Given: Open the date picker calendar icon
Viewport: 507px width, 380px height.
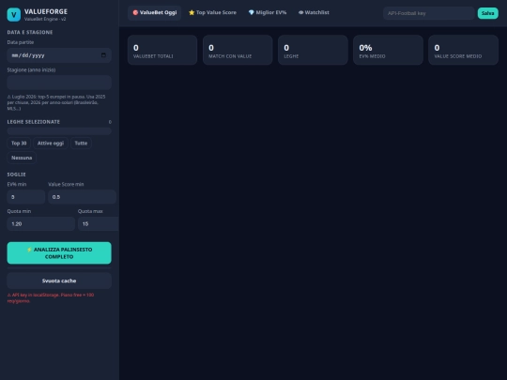Looking at the screenshot, I should (x=103, y=55).
